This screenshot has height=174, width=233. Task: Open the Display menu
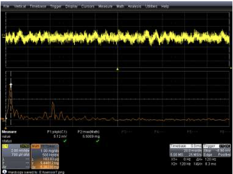click(71, 6)
